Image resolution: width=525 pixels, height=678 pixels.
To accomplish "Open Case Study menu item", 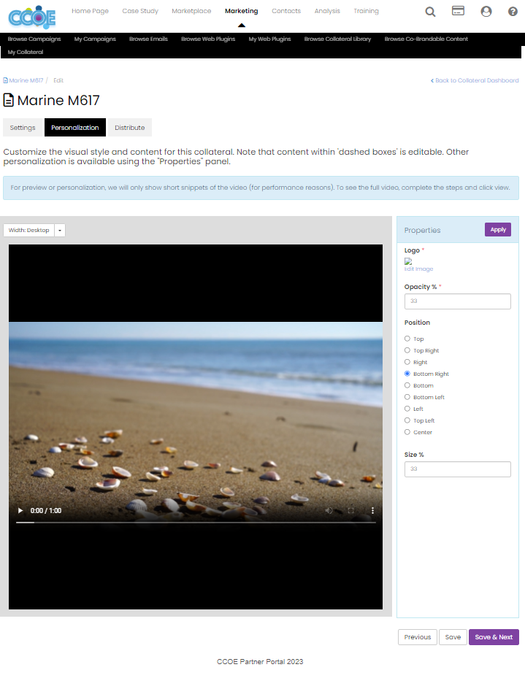I will click(140, 11).
